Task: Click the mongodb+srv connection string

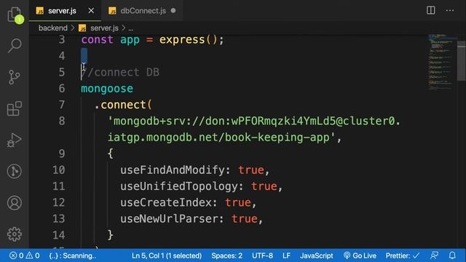Action: [x=254, y=130]
